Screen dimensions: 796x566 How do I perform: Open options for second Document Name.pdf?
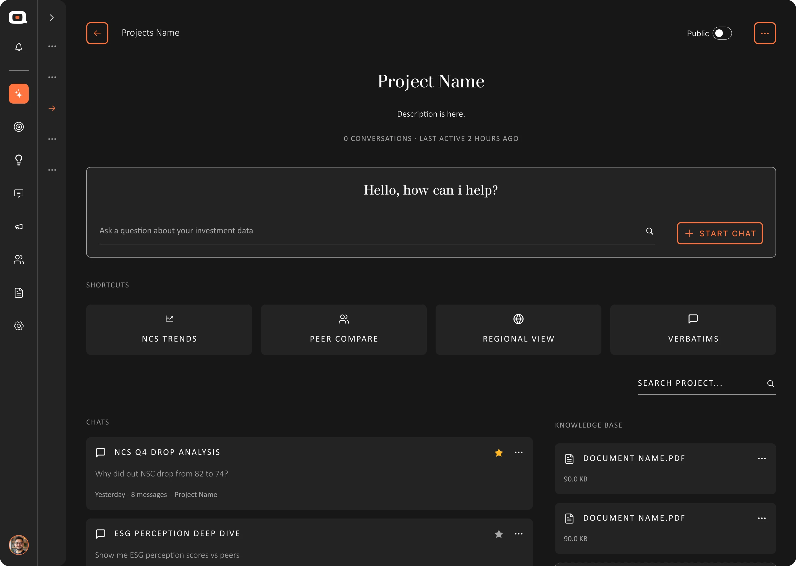762,518
